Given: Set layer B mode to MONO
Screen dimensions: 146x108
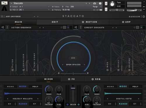Looking at the screenshot, I should 110,87.
